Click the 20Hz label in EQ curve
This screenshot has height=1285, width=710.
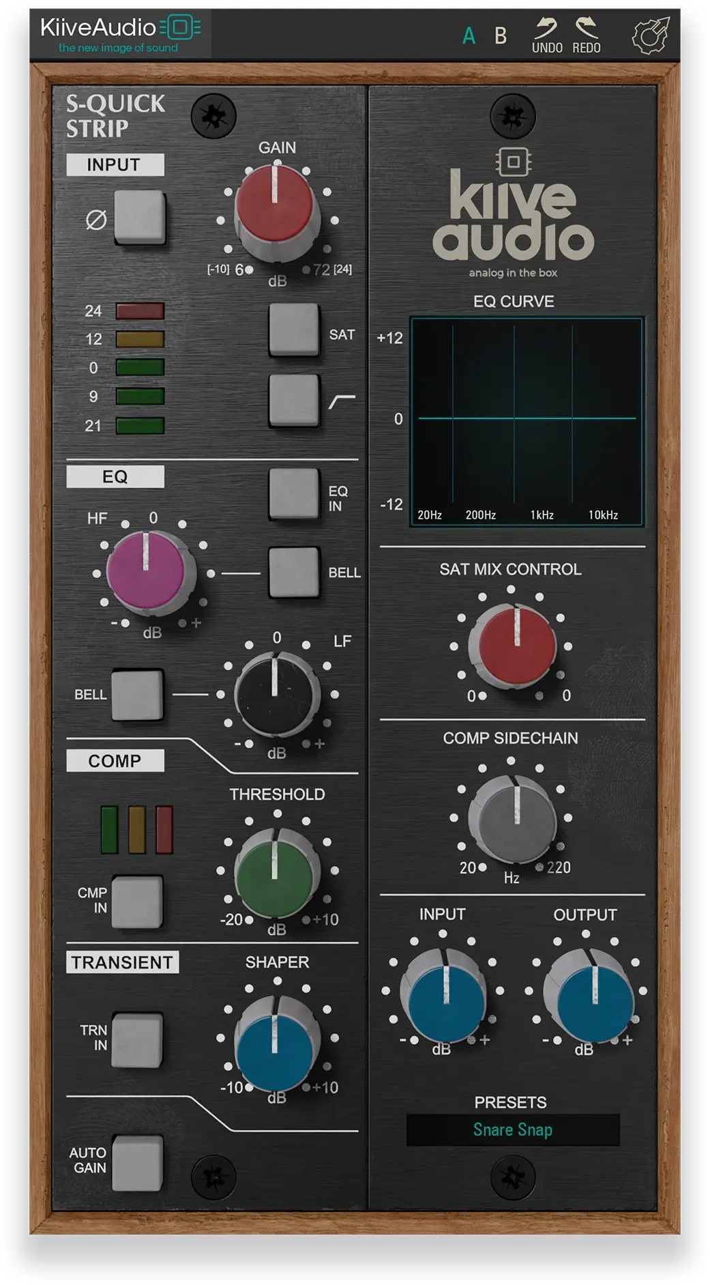coord(430,515)
